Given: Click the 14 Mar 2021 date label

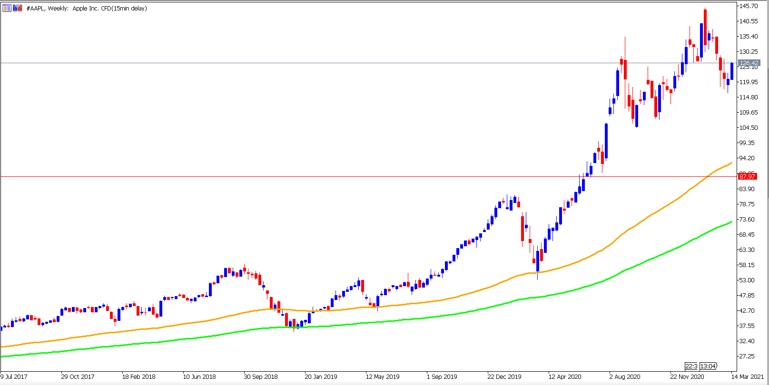Looking at the screenshot, I should (x=750, y=376).
